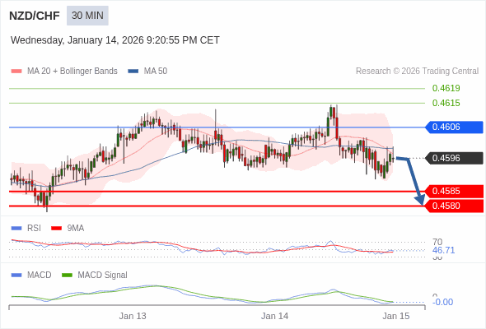Screen dimensions: 486x329
Task: Select the NZD/CHF pair title
Action: click(35, 16)
